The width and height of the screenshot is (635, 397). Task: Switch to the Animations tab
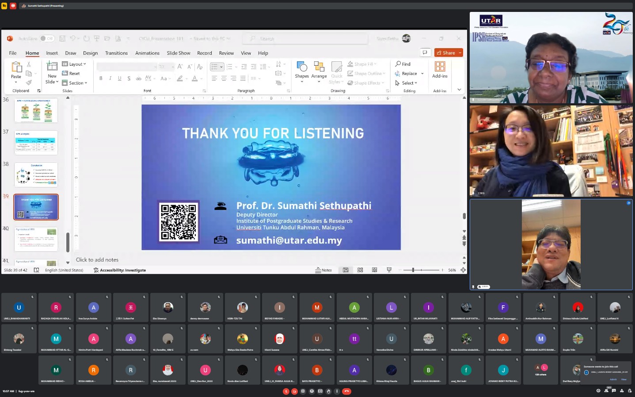[x=147, y=53]
